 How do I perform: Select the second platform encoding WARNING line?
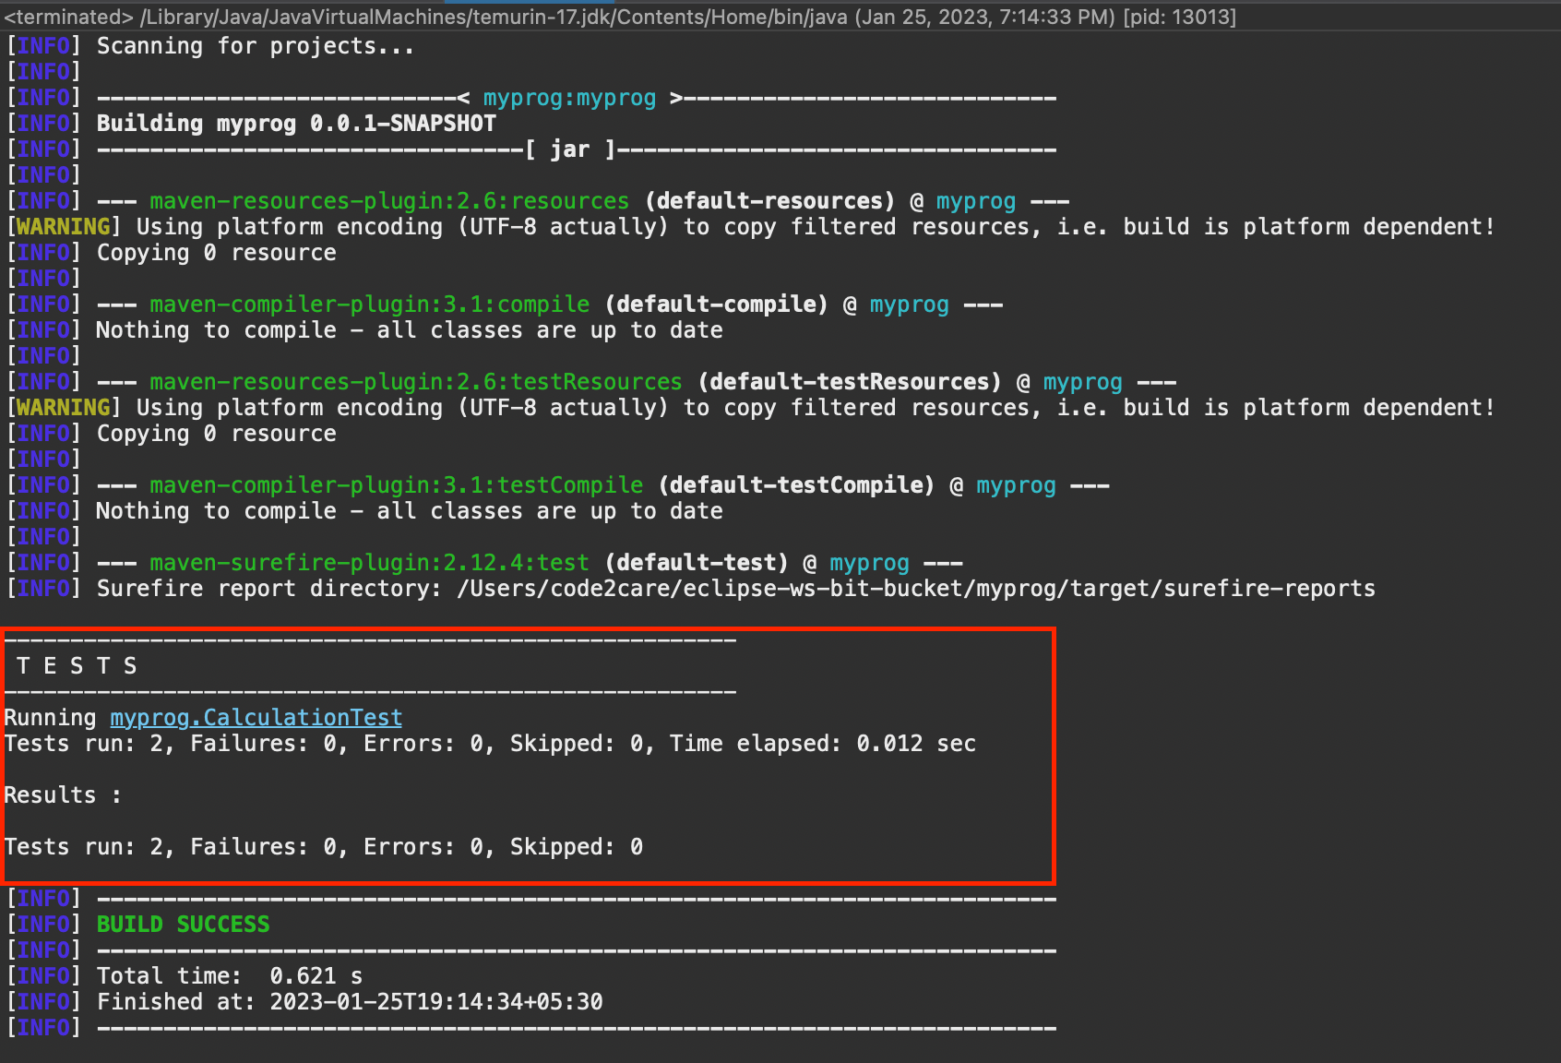750,408
